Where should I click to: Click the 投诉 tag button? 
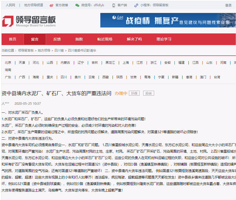[148, 93]
